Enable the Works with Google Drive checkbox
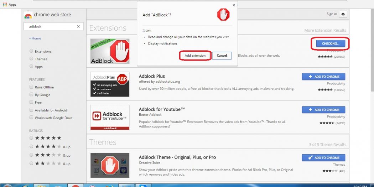The height and width of the screenshot is (187, 374). 31,117
